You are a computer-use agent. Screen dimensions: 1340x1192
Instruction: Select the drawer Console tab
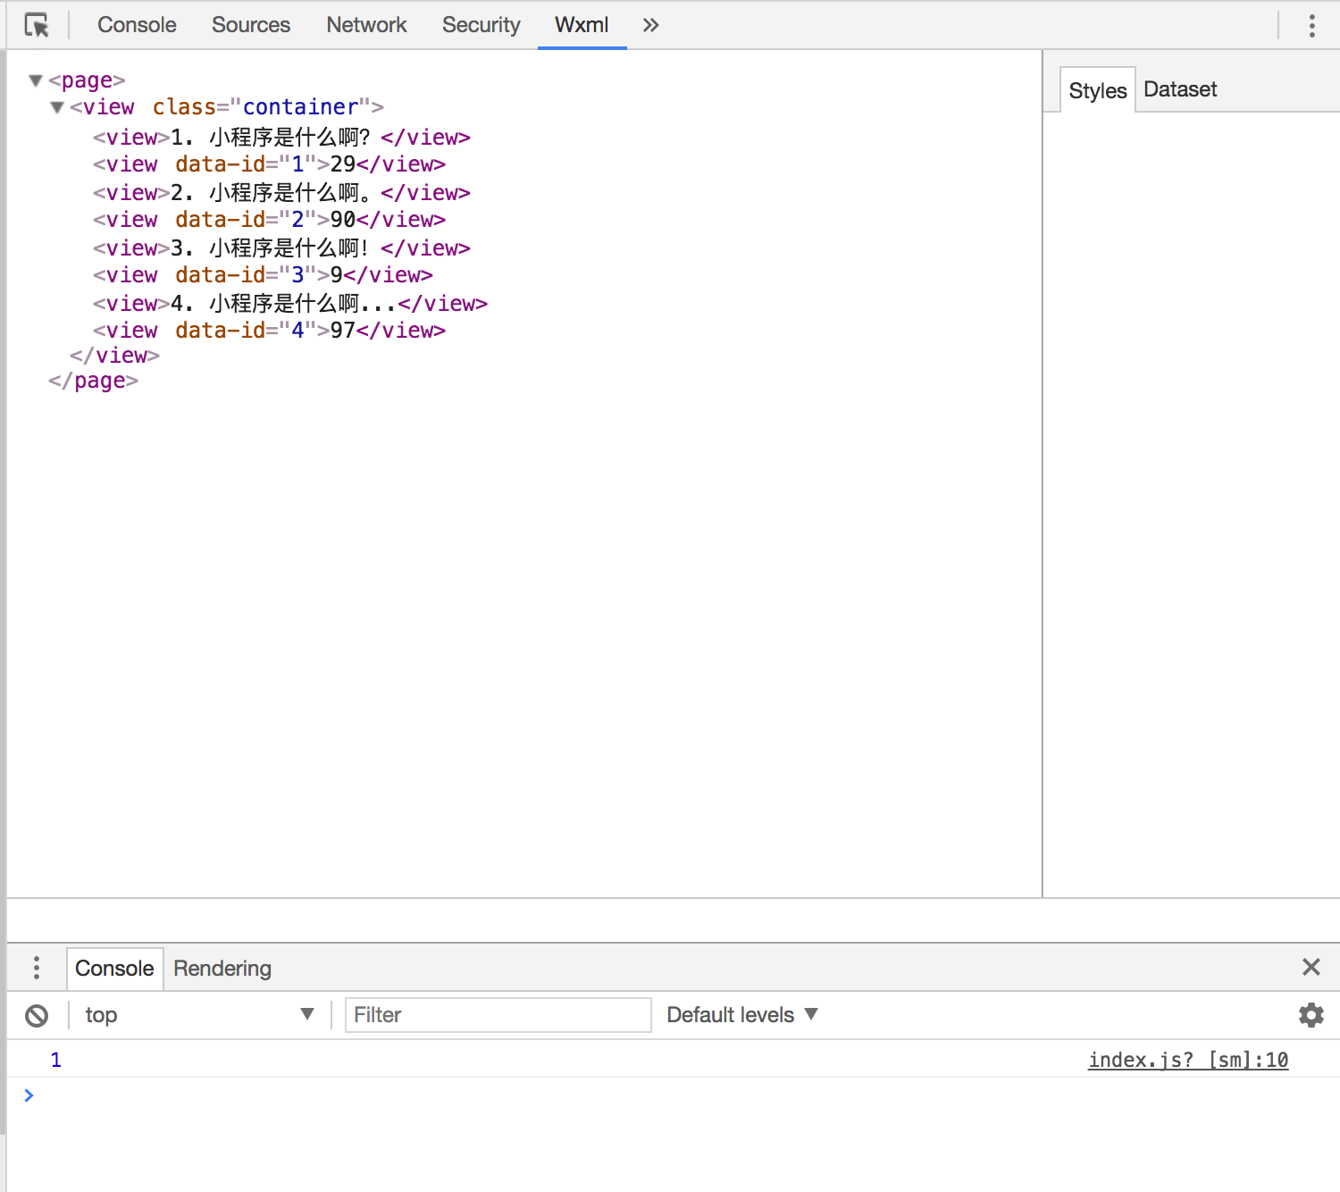(114, 969)
